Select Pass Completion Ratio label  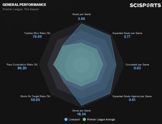(x=22, y=65)
